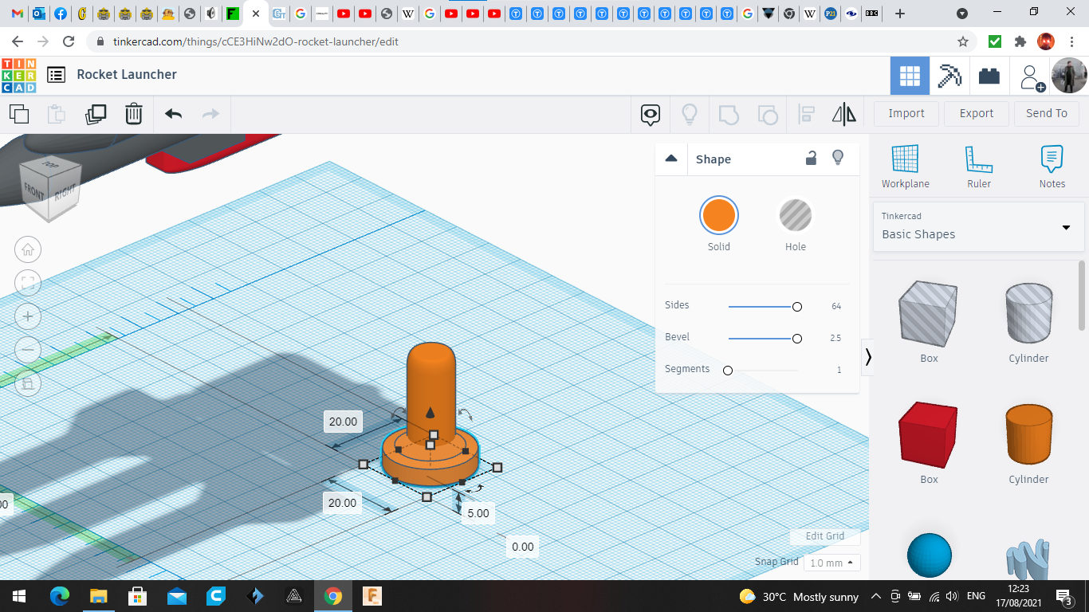The image size is (1089, 612).
Task: Click the Edit Grid button
Action: [x=825, y=536]
